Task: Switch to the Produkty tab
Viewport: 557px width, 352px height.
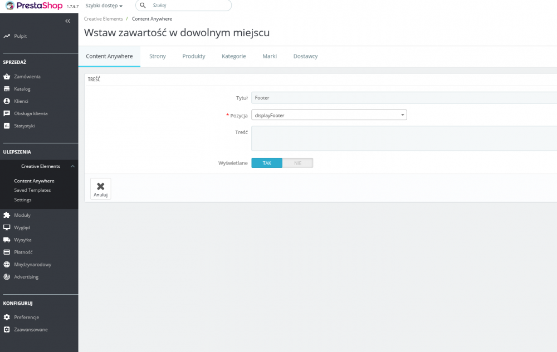Action: click(193, 56)
